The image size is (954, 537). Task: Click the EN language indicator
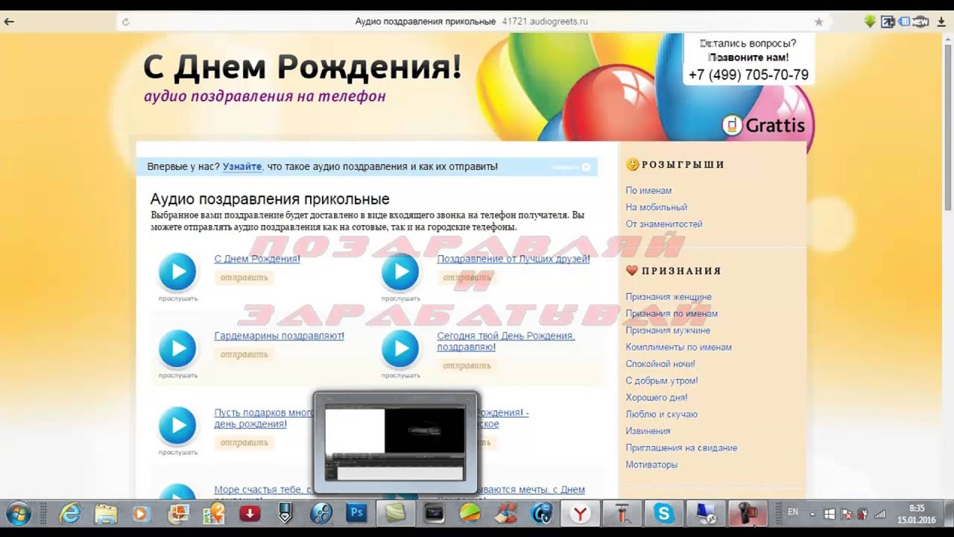793,512
